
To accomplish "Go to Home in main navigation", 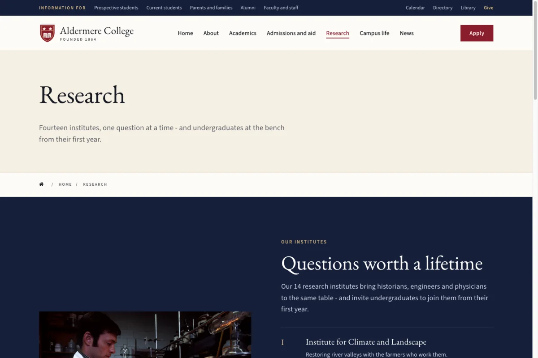I will [x=185, y=33].
